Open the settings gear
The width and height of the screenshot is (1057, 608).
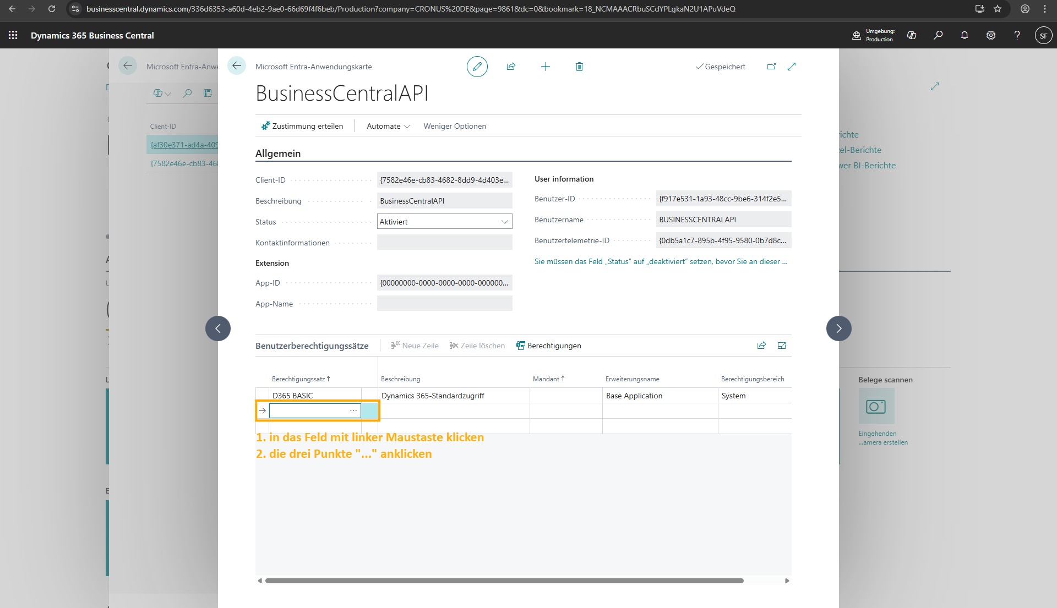[x=991, y=35]
